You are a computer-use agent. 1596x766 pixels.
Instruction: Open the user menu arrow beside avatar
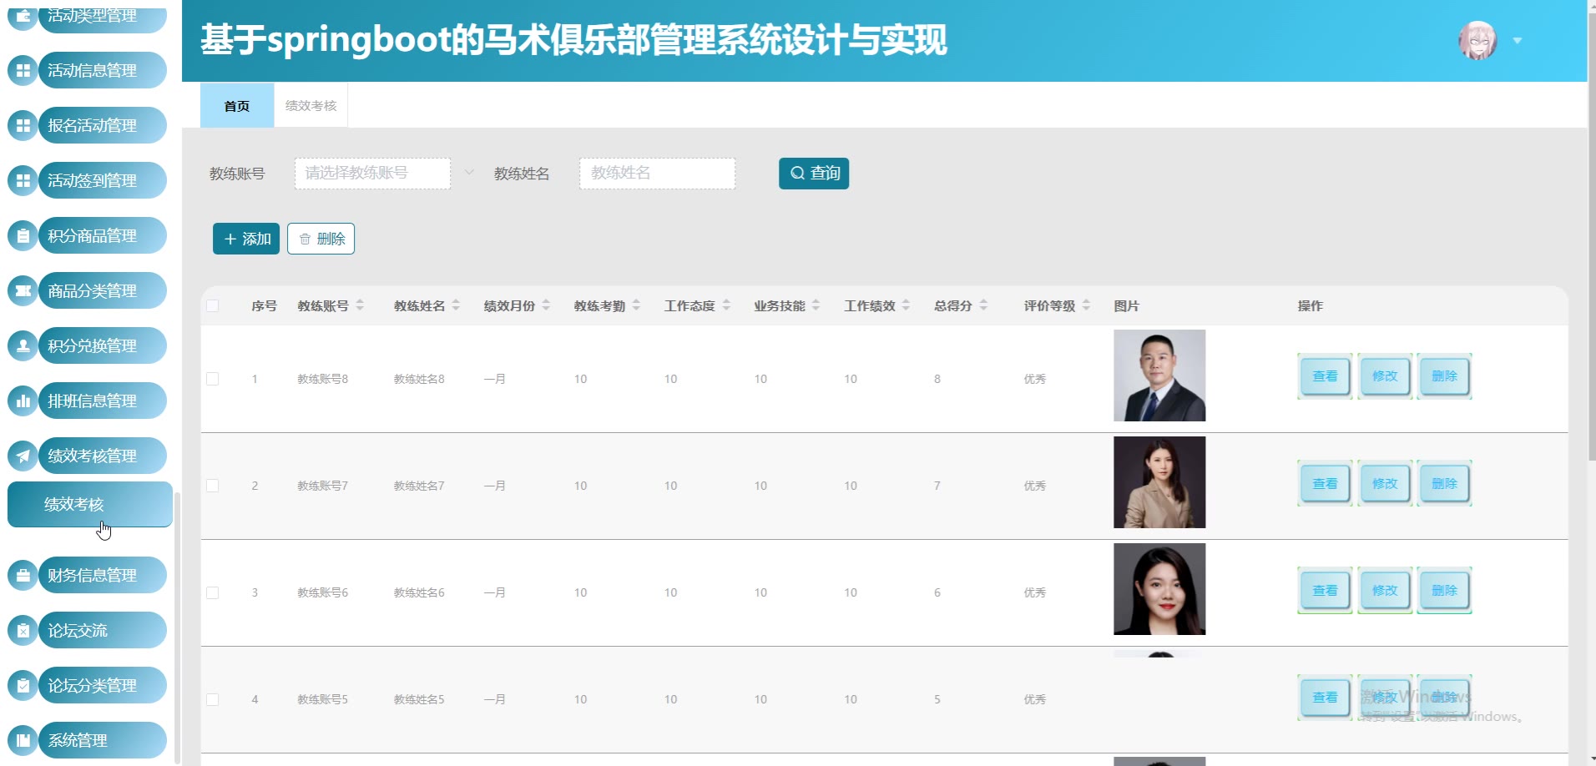tap(1518, 41)
